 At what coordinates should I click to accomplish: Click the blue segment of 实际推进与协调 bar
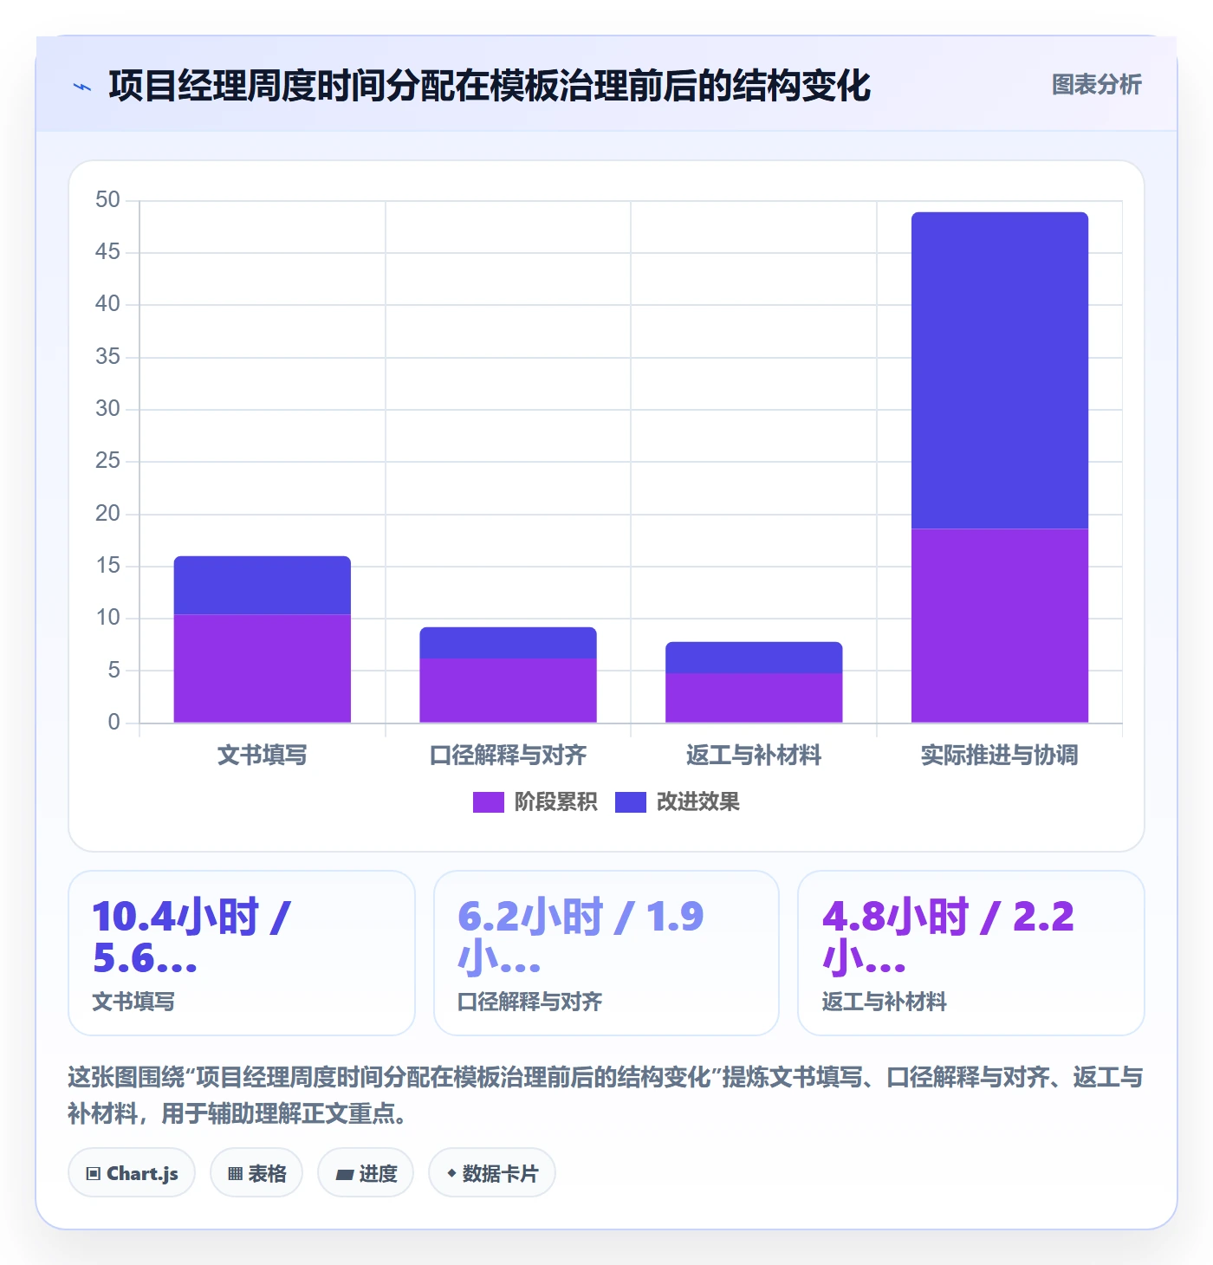1000,370
